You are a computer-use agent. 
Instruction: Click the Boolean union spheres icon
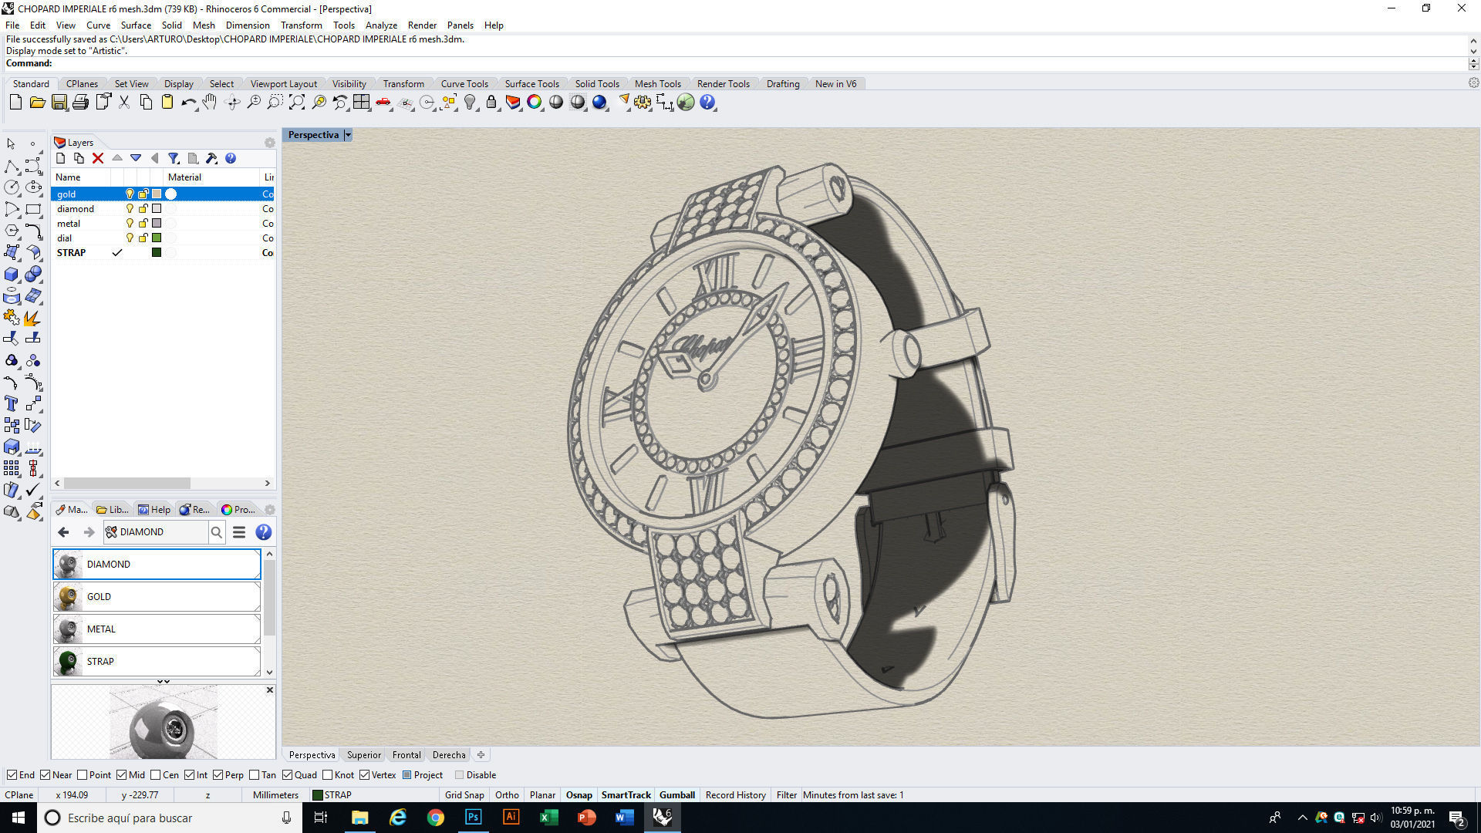[x=33, y=275]
